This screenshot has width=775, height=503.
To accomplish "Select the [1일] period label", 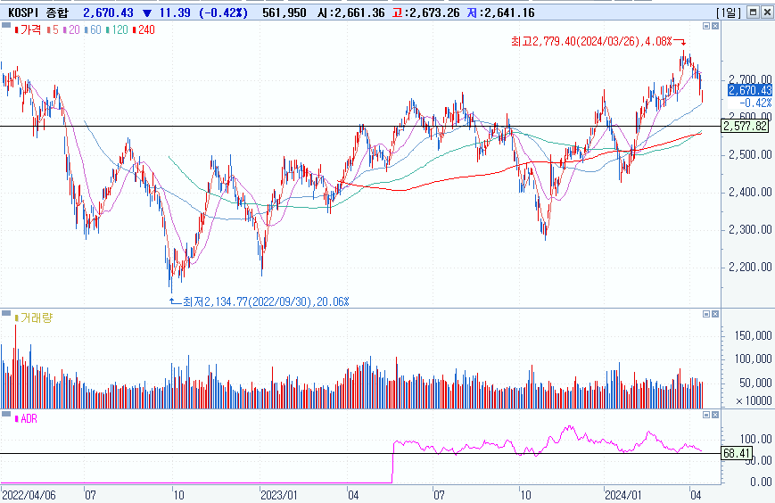I will [x=729, y=12].
